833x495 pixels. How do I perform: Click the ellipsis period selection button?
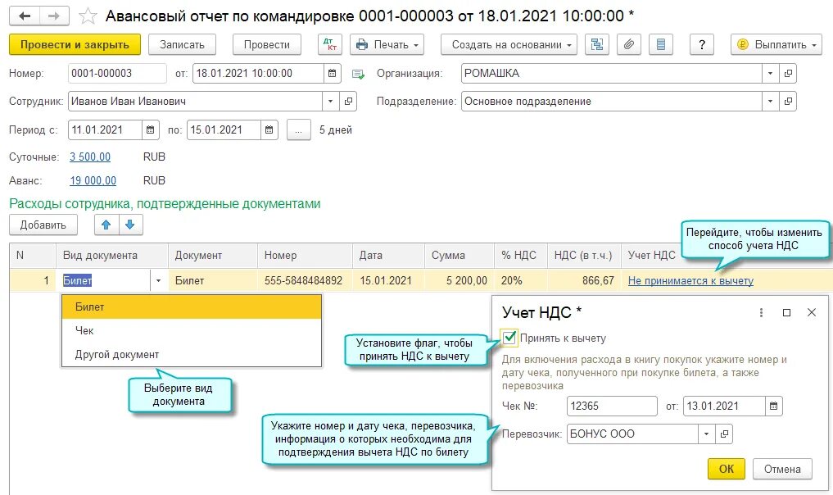point(299,129)
